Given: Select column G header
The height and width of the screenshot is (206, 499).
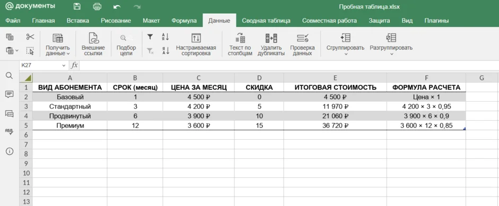Looking at the screenshot, I should (482, 78).
